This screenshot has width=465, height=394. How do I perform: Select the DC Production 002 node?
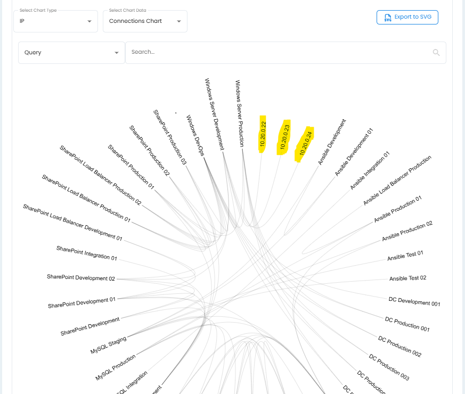tap(399, 346)
